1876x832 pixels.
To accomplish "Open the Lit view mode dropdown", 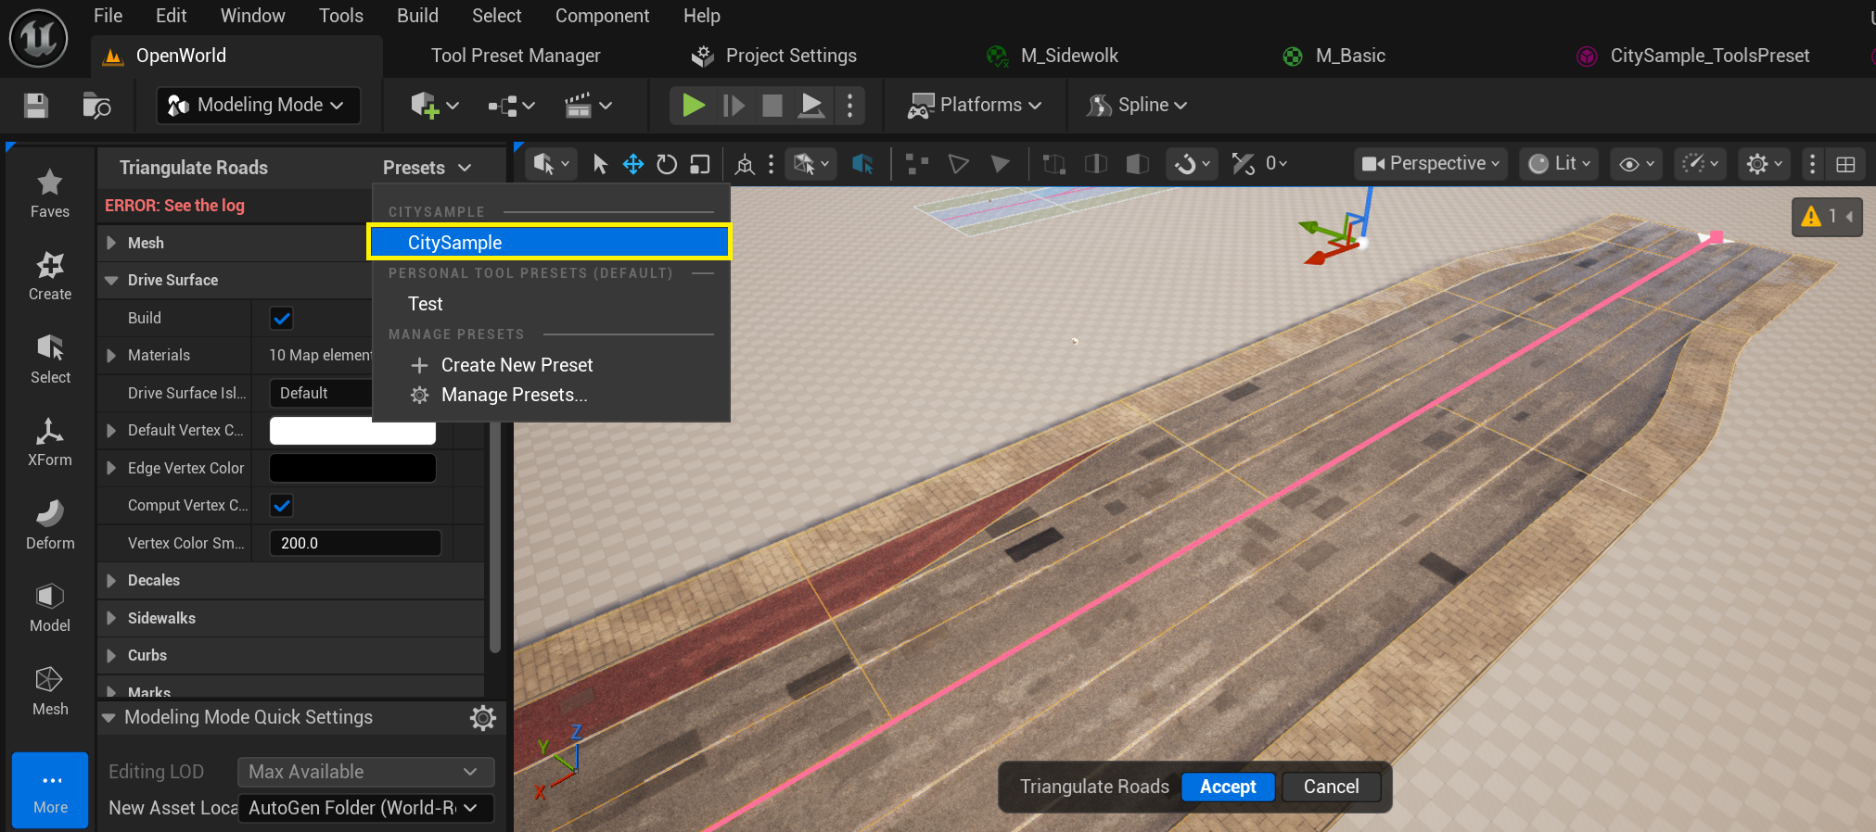I will (1560, 164).
